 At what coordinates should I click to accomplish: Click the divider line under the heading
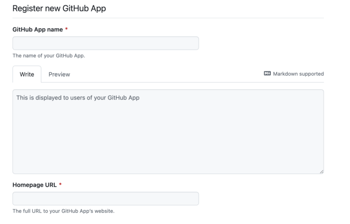point(168,18)
